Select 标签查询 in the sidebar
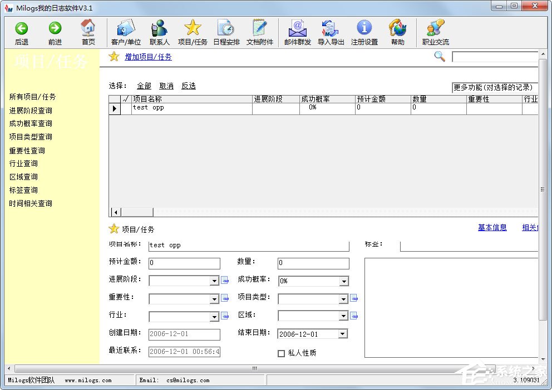The height and width of the screenshot is (390, 552). (x=23, y=190)
